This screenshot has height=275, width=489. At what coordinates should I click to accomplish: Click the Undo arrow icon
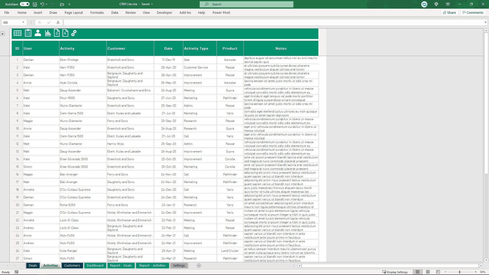point(42,4)
